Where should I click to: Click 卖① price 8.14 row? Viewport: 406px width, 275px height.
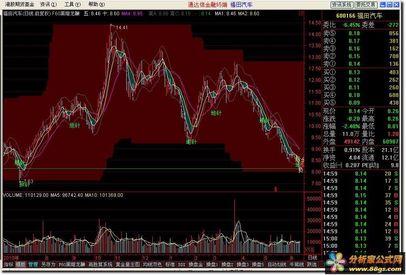point(361,64)
